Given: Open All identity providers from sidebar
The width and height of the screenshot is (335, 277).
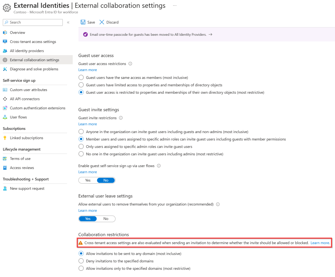Looking at the screenshot, I should pyautogui.click(x=5, y=51).
